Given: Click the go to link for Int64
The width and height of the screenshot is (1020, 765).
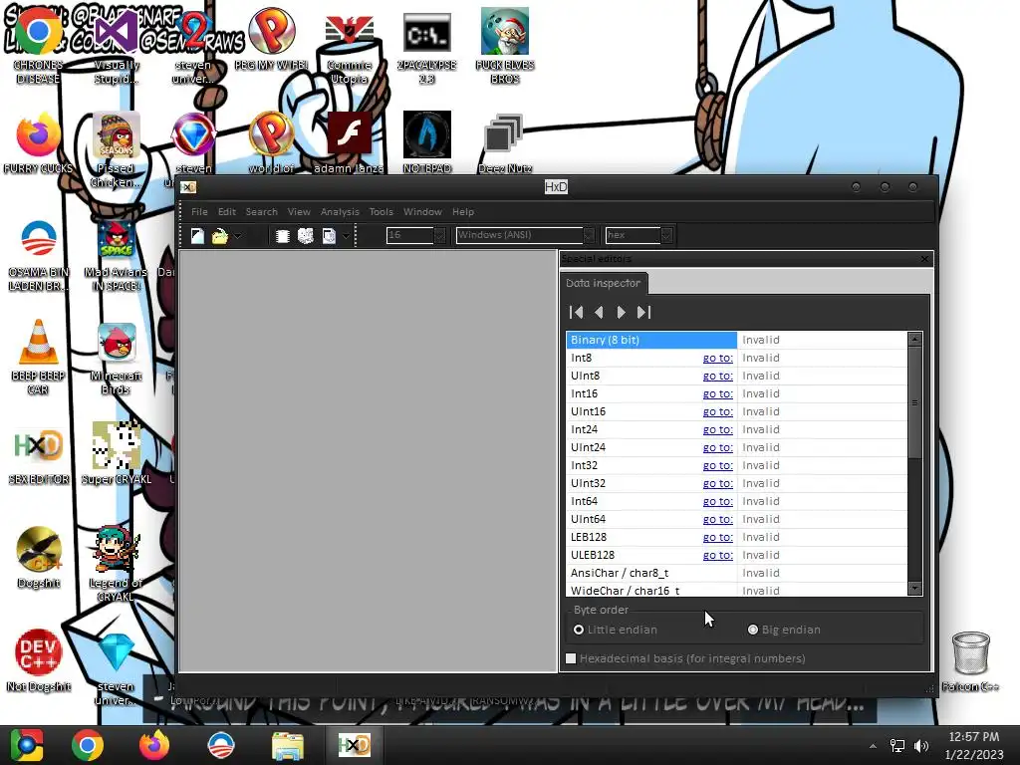Looking at the screenshot, I should pos(717,502).
